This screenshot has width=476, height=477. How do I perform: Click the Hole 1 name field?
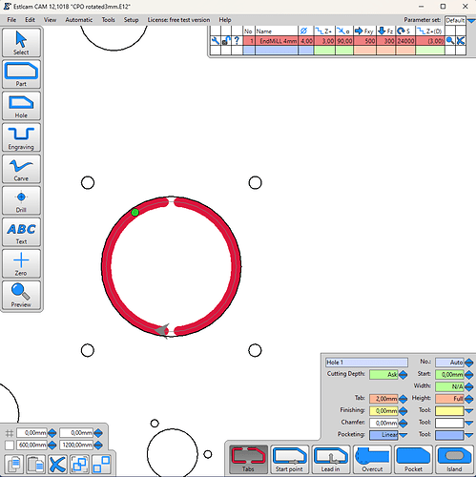366,363
